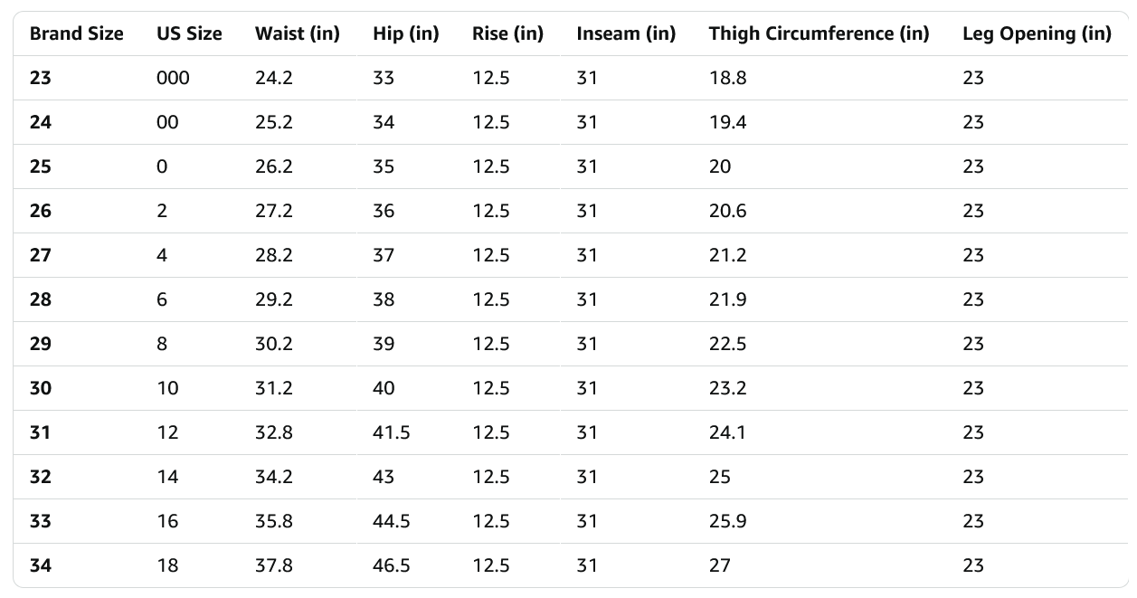1137x598 pixels.
Task: Click brand size 27 cell
Action: pyautogui.click(x=41, y=255)
